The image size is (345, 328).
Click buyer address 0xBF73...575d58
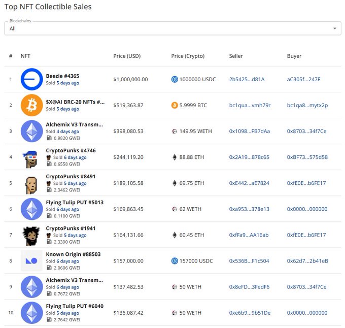click(307, 157)
